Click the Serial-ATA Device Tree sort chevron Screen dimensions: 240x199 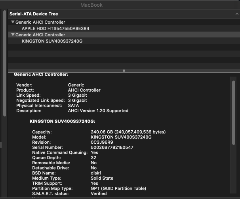pyautogui.click(x=237, y=14)
